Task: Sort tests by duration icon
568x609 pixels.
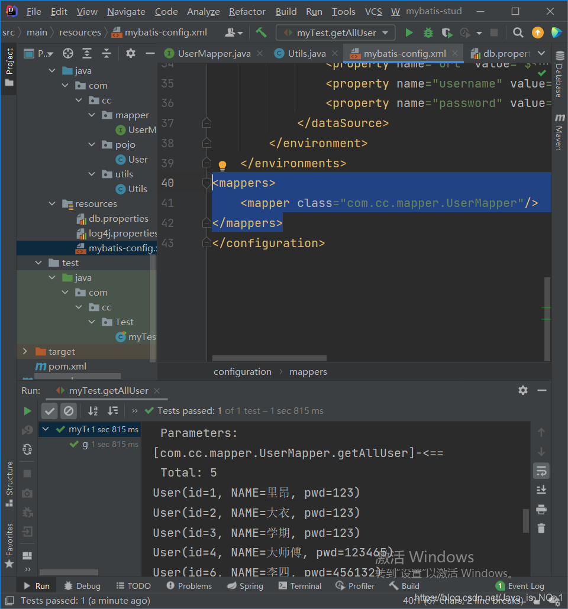Action: click(x=113, y=411)
